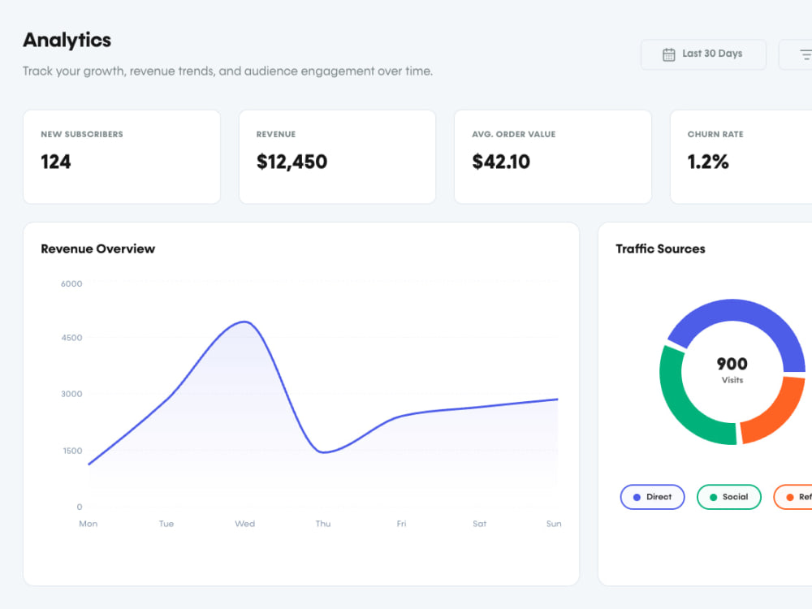Toggle the orange Ref legend pill
Image resolution: width=812 pixels, height=609 pixels.
[x=793, y=497]
